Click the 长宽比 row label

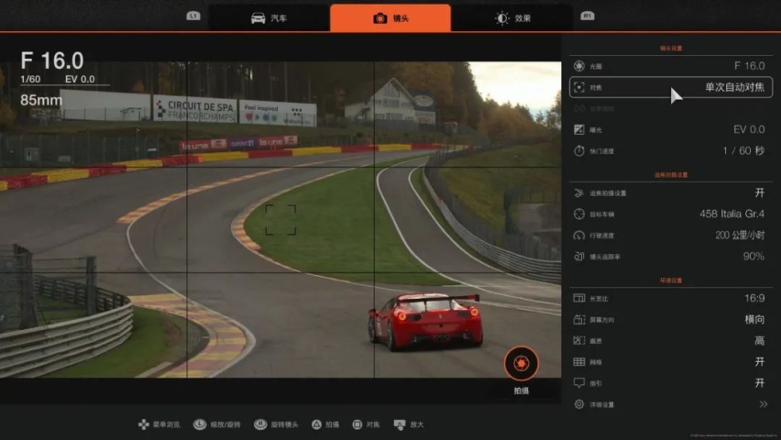(x=599, y=299)
